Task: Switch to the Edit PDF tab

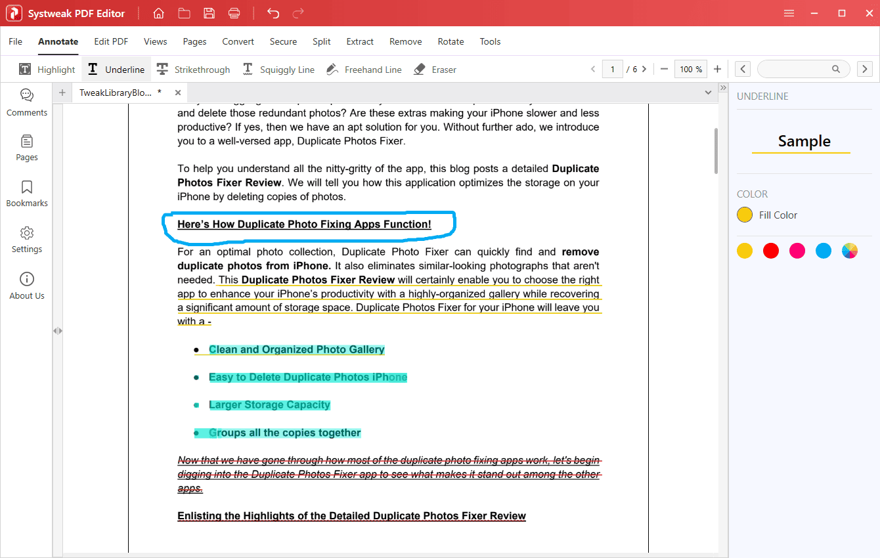Action: 111,41
